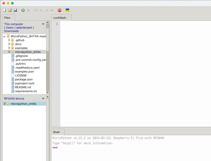The width and height of the screenshot is (211, 161).
Task: Go to the adambryant folder link
Action: (24, 28)
